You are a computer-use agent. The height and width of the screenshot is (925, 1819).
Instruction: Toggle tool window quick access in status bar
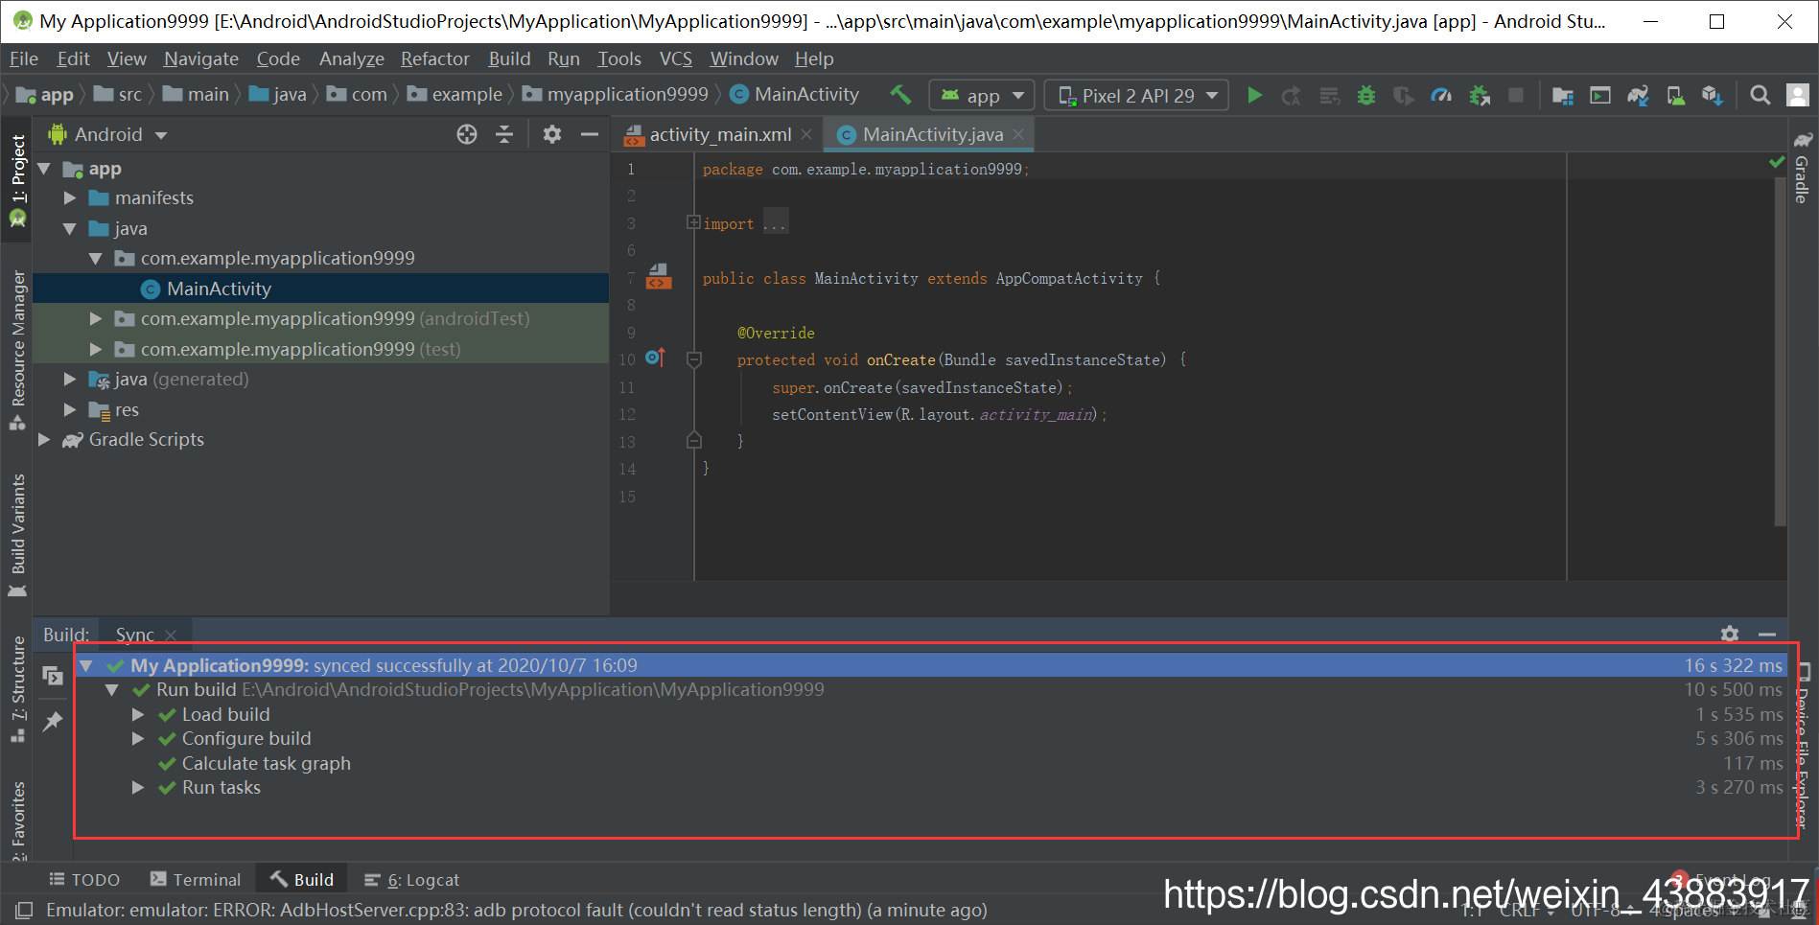[x=24, y=910]
